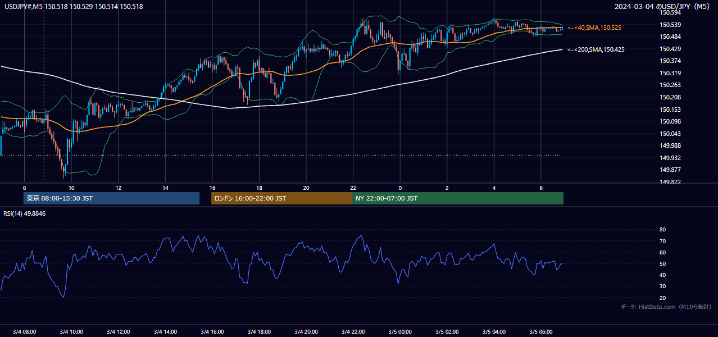The height and width of the screenshot is (337, 718).
Task: Click the 150.319 price axis label
Action: tap(670, 73)
